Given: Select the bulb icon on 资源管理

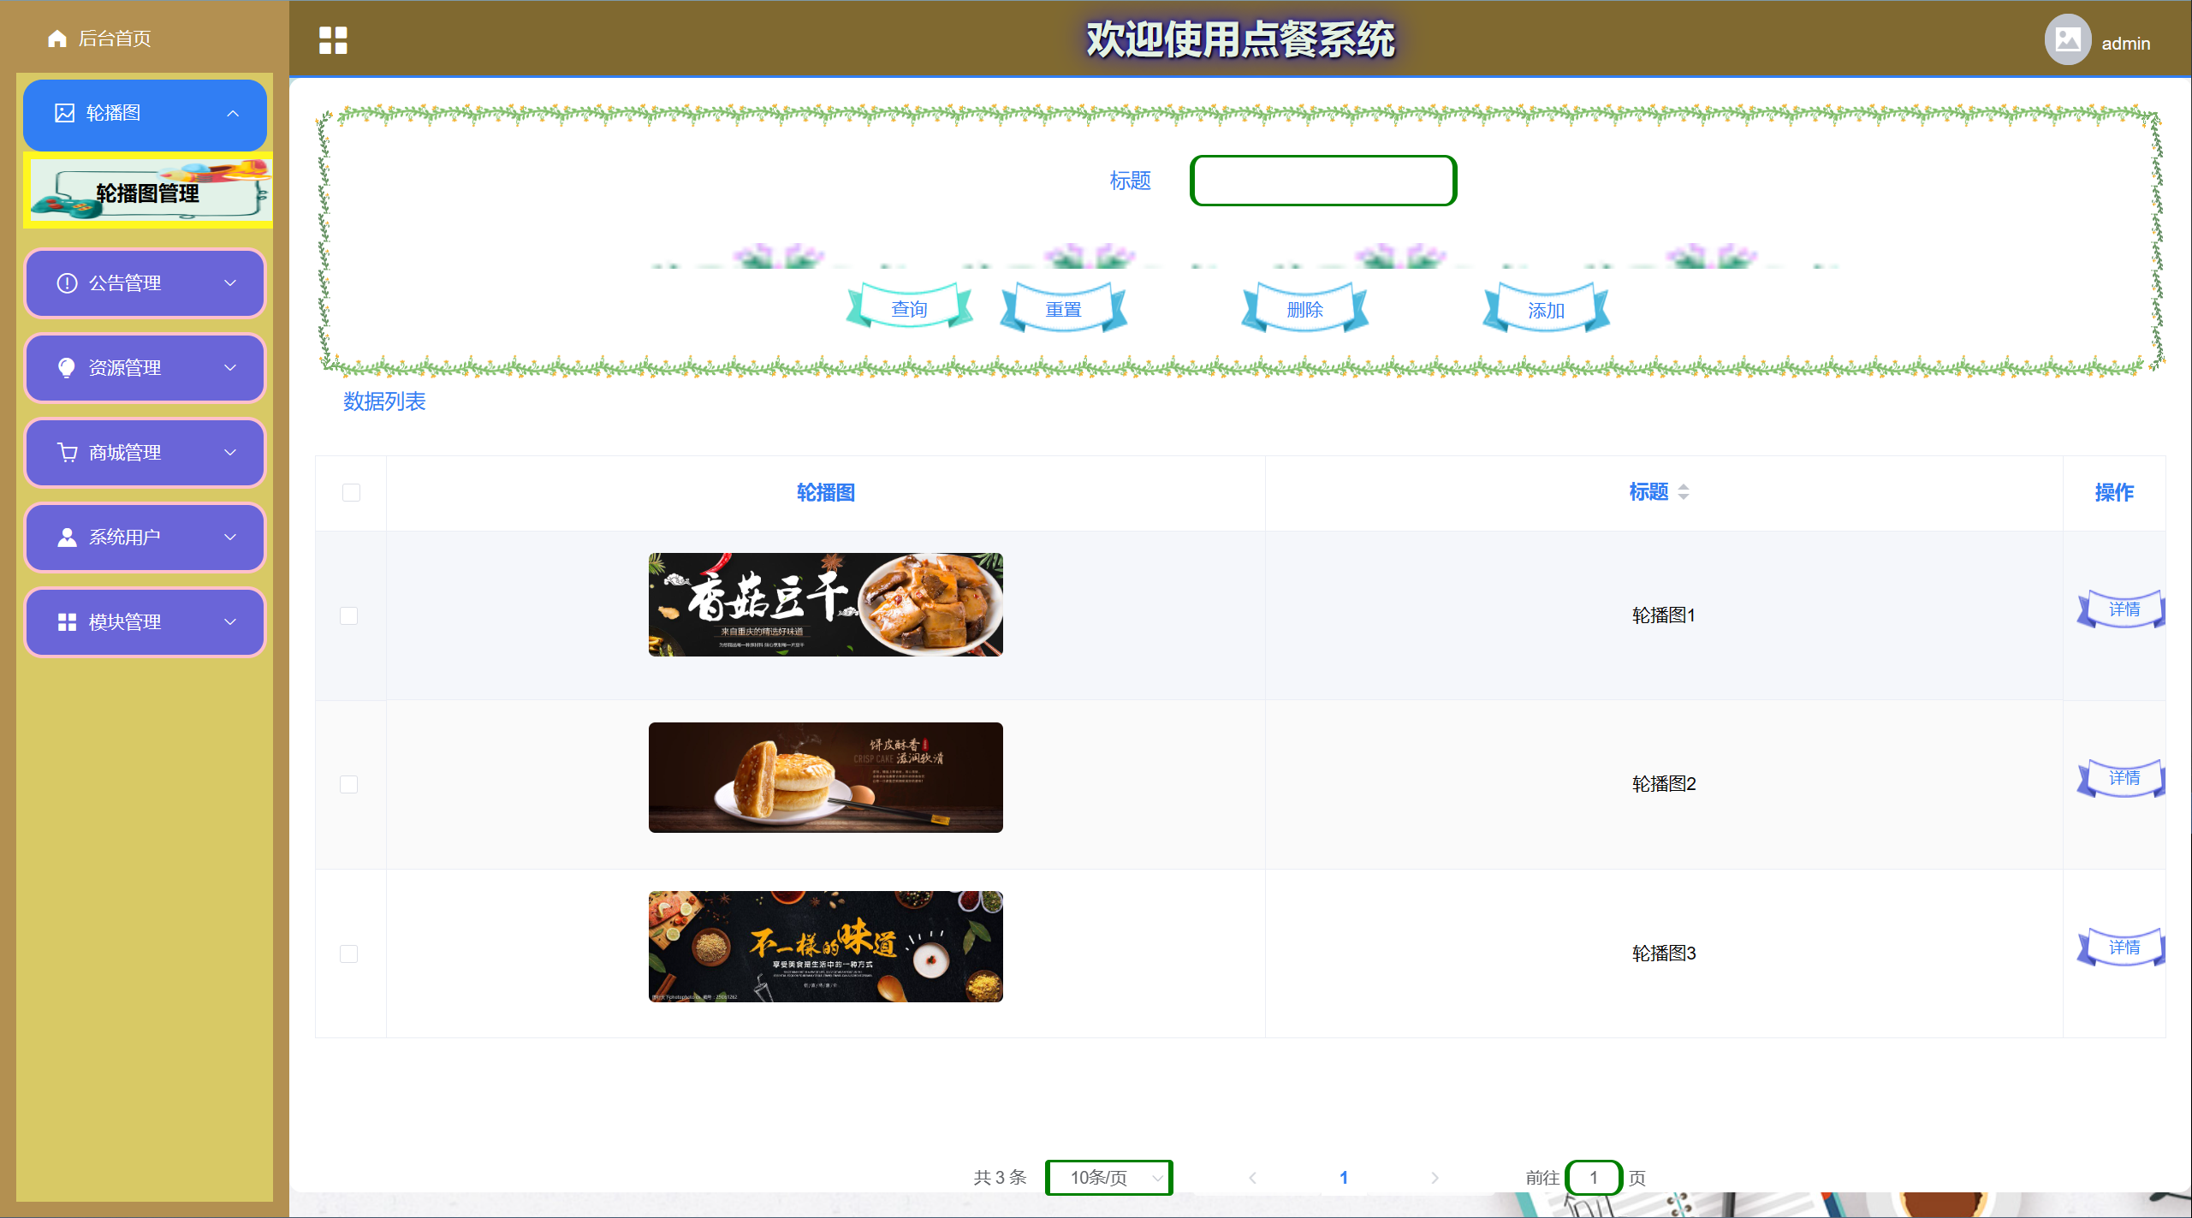Looking at the screenshot, I should pos(67,367).
